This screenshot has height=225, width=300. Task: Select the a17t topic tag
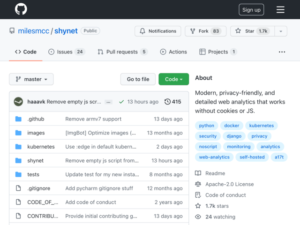coord(279,157)
